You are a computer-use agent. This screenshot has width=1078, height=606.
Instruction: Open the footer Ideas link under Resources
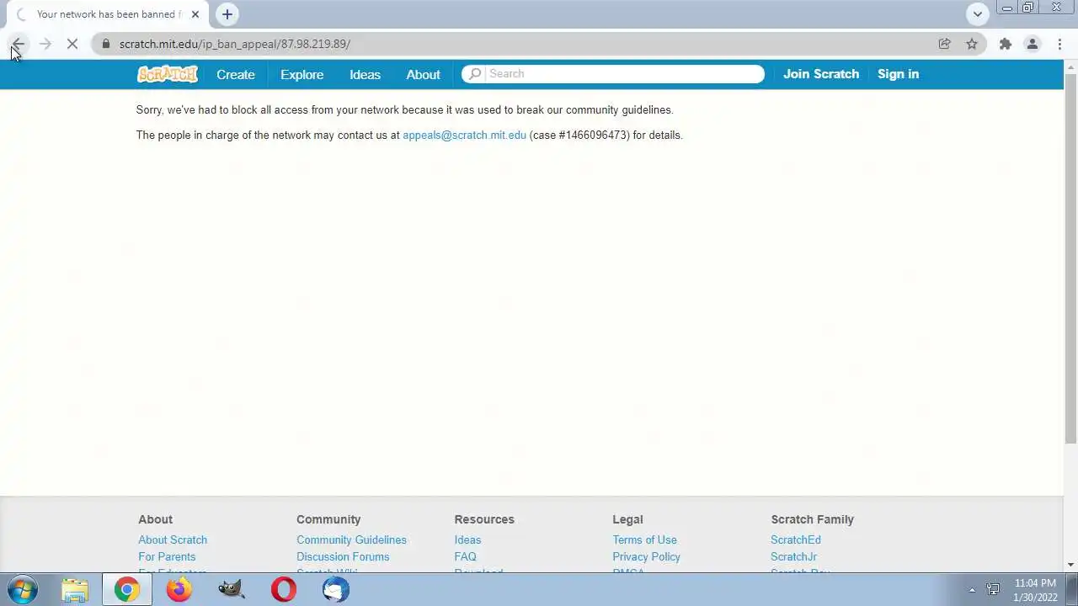[x=467, y=540]
